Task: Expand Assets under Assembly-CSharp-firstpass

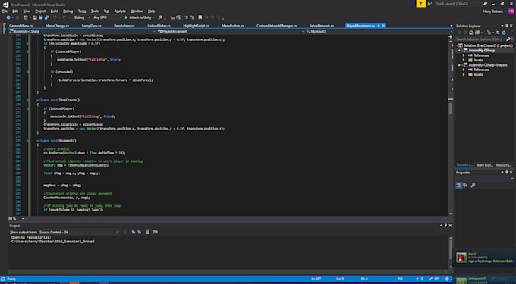Action: [x=464, y=74]
